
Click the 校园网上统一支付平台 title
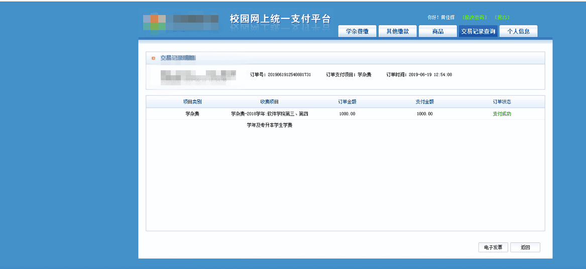click(280, 19)
